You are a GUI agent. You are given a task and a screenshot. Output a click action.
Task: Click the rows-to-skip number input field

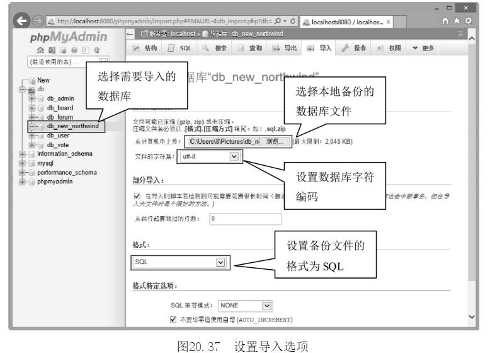coord(246,219)
